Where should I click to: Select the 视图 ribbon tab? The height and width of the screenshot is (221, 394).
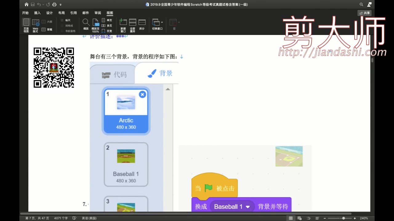pos(110,13)
